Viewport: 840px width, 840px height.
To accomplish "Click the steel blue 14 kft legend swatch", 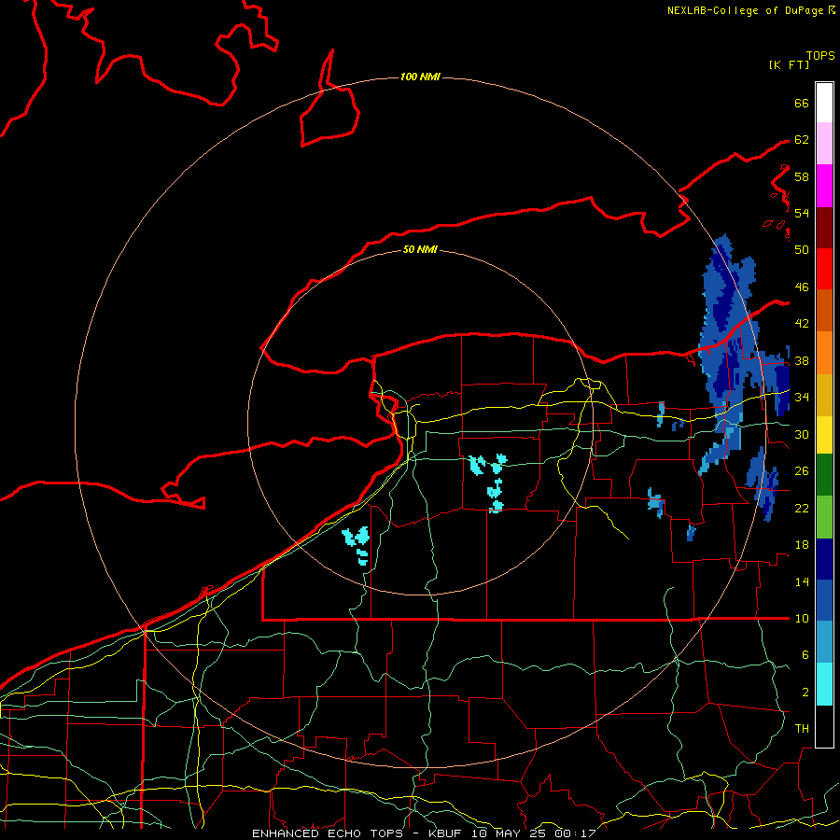I will point(824,642).
